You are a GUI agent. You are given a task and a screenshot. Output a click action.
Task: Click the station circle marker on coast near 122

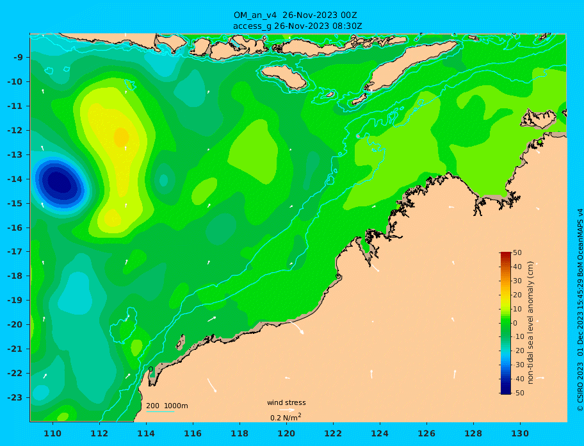[338, 276]
